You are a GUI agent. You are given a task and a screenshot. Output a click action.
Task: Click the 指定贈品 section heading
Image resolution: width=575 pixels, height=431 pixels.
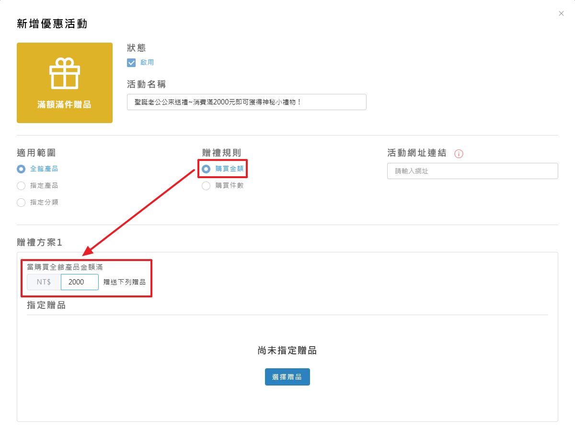[46, 305]
